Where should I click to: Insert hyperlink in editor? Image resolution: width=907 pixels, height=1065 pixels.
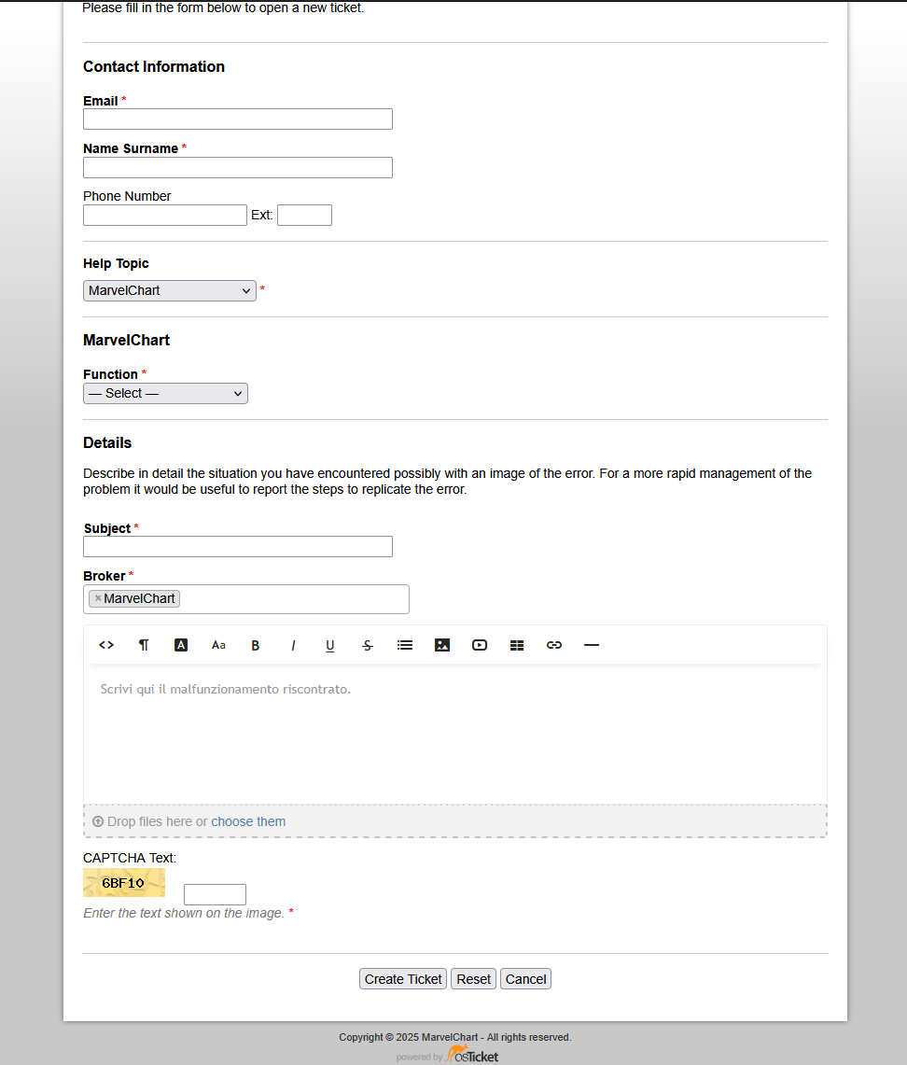[x=554, y=645]
